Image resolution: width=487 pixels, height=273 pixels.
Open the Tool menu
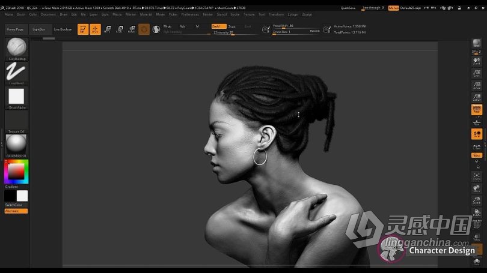(x=262, y=14)
